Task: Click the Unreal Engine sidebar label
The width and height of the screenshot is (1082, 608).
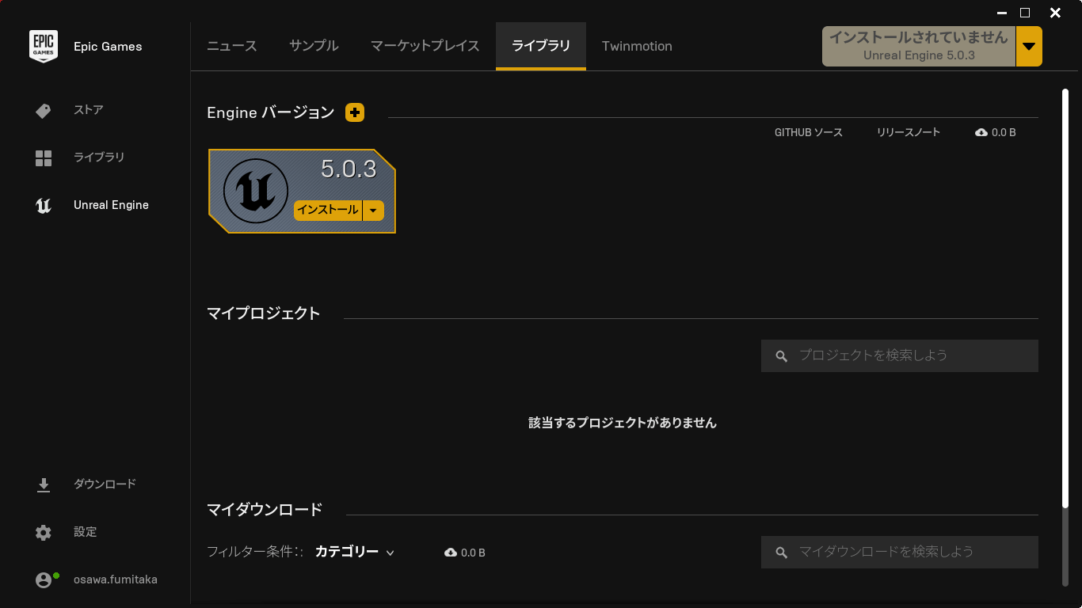Action: click(x=111, y=205)
